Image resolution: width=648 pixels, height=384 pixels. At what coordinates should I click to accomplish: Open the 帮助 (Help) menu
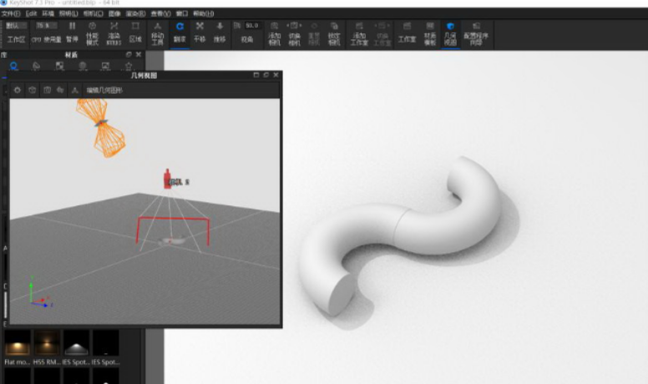[202, 14]
